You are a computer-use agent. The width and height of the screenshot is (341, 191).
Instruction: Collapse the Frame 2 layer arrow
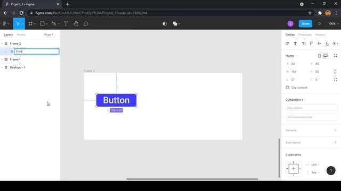coord(2,44)
